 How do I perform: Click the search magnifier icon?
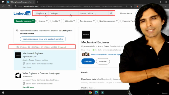pyautogui.click(x=111, y=13)
